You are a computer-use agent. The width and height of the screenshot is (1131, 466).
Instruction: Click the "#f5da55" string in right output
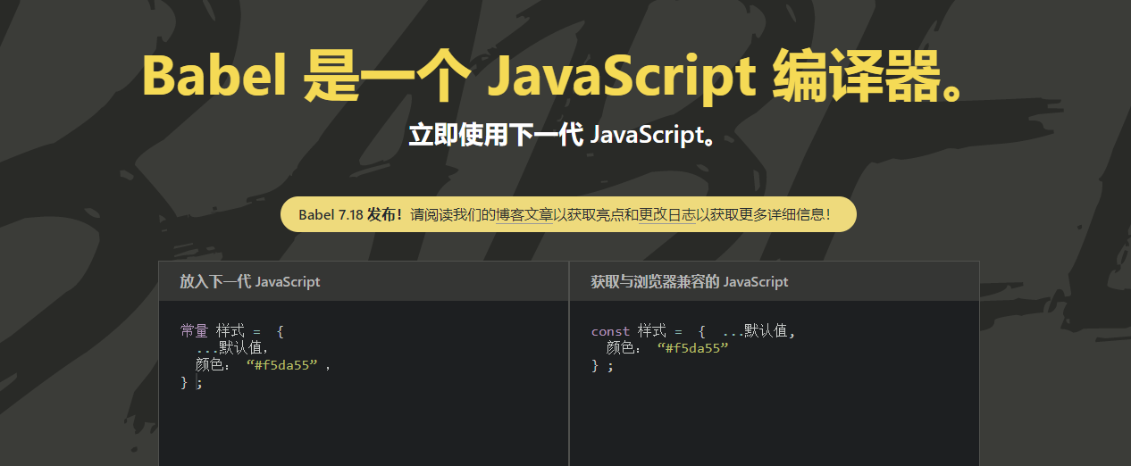point(693,348)
